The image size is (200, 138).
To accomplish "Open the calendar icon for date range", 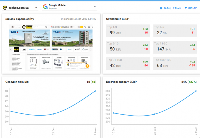I will click(x=161, y=8).
